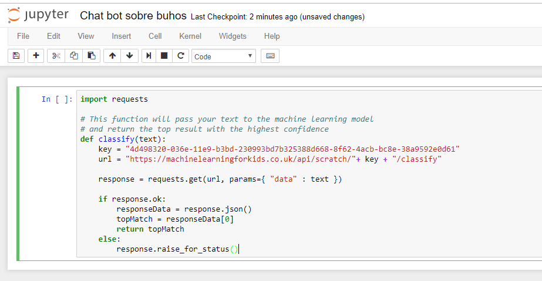This screenshot has width=542, height=281.
Task: Open the Widgets menu
Action: point(233,36)
